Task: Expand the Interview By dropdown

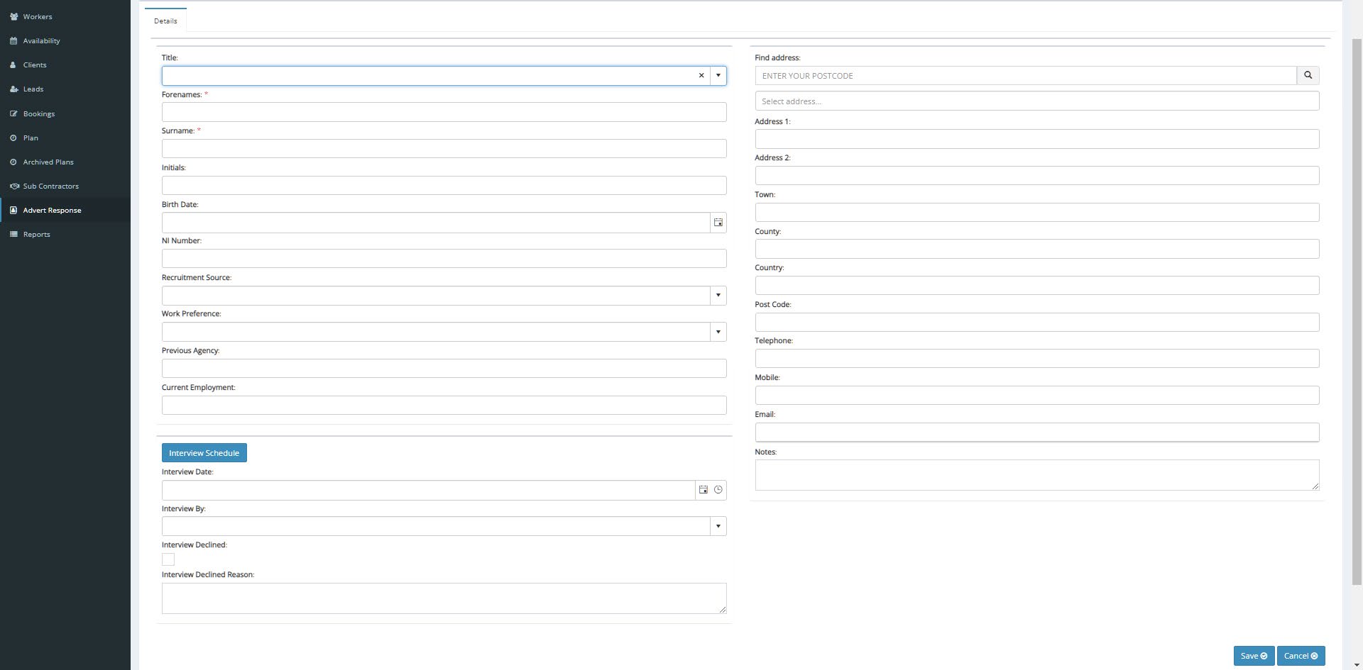Action: point(718,526)
